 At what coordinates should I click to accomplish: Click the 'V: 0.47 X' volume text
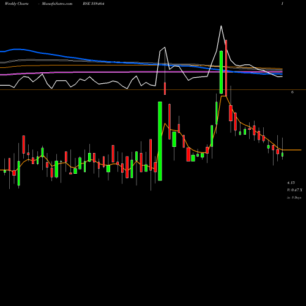click(294, 190)
